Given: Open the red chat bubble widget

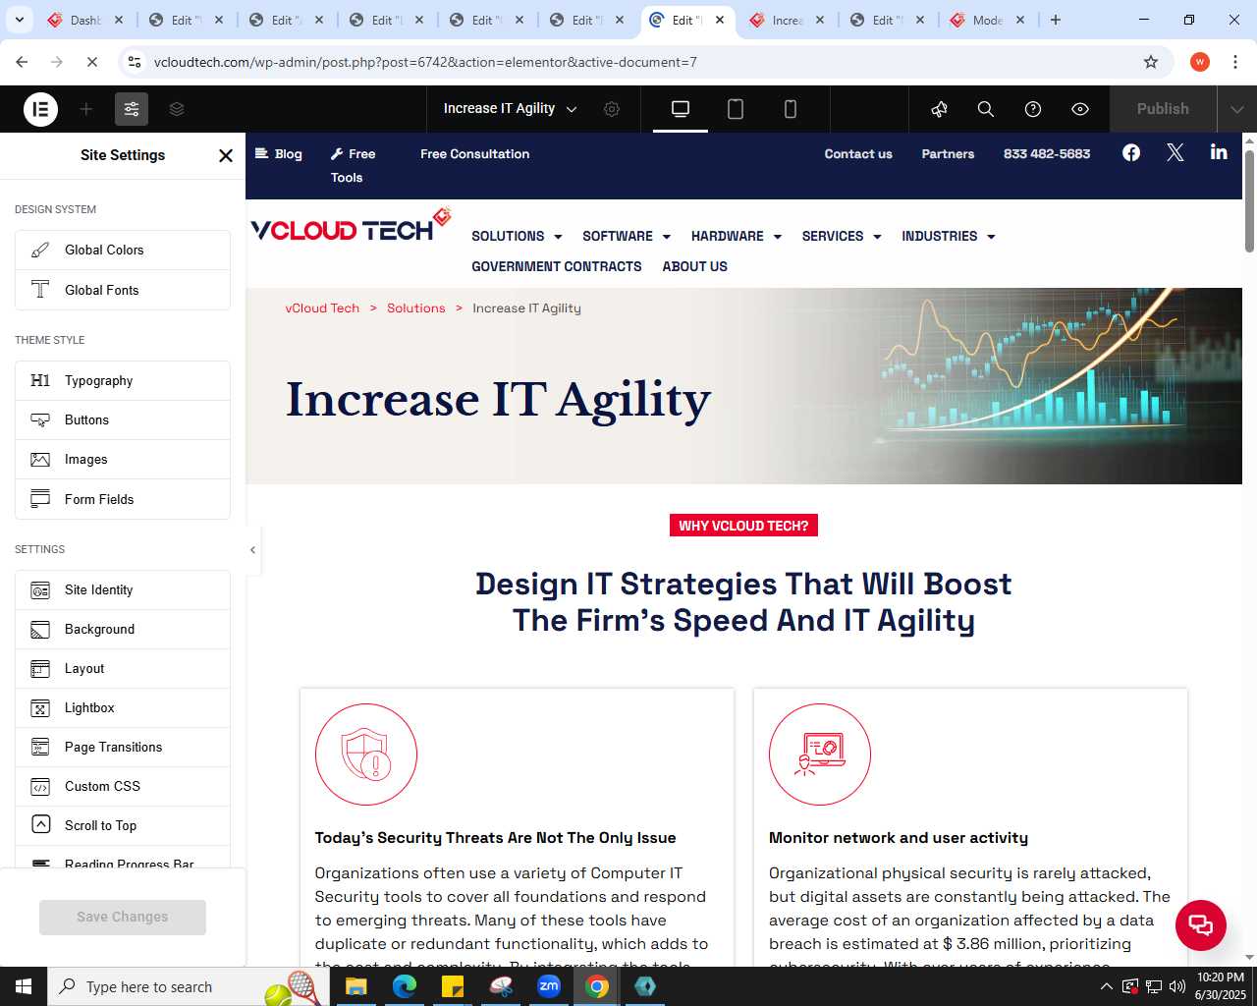Looking at the screenshot, I should point(1201,924).
